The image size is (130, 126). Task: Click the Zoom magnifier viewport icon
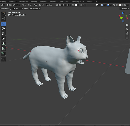pos(127,25)
